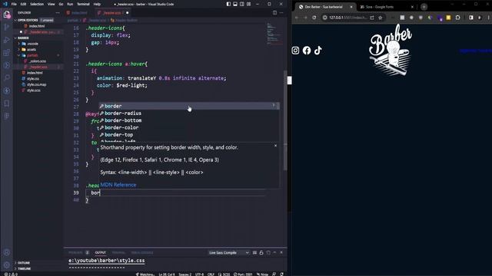Click the Watching Sass status bar item
492x276 pixels.
pyautogui.click(x=145, y=274)
